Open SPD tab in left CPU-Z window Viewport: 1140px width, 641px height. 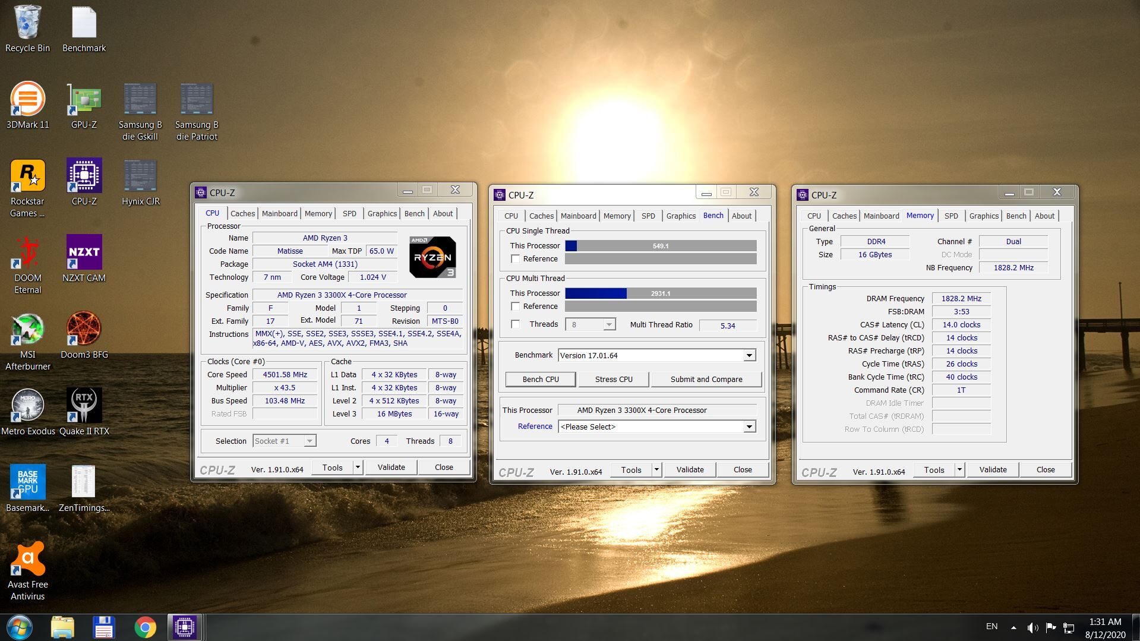[349, 214]
